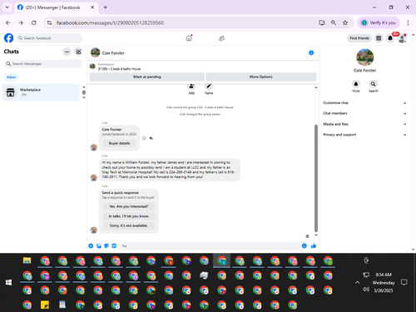416x312 pixels.
Task: Expand Chat members section
Action: coord(364,113)
